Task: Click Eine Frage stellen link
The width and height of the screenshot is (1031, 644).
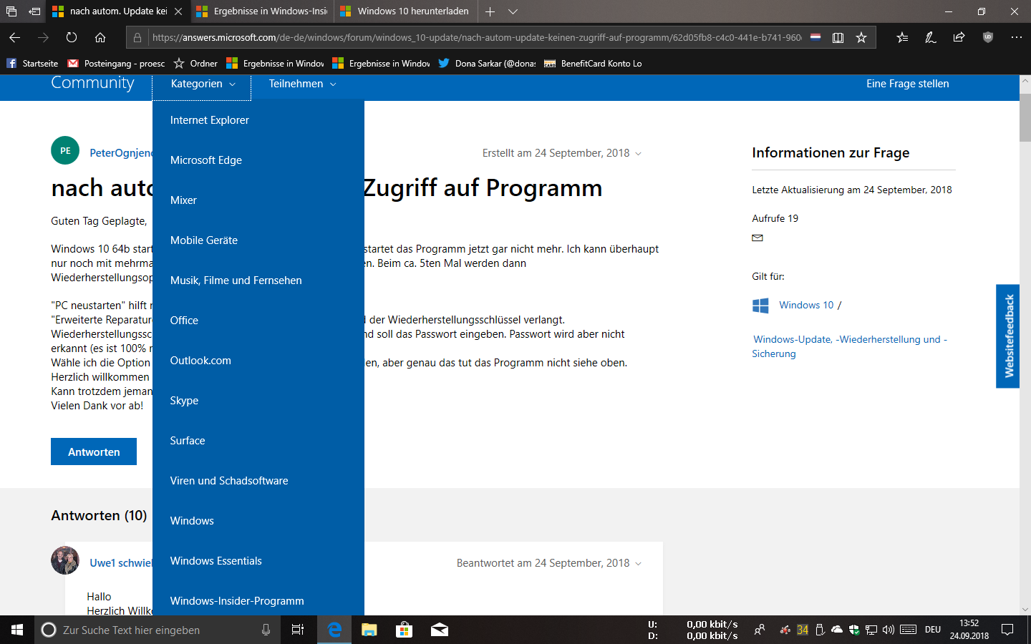Action: coord(907,84)
